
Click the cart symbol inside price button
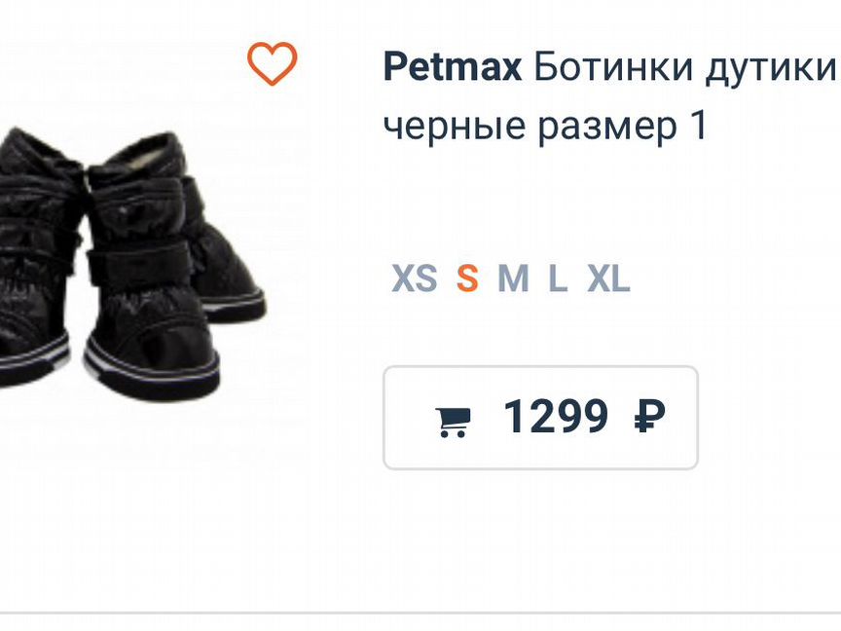454,417
